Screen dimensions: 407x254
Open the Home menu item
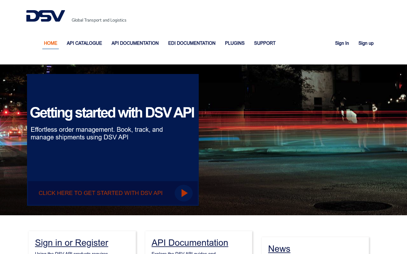51,43
